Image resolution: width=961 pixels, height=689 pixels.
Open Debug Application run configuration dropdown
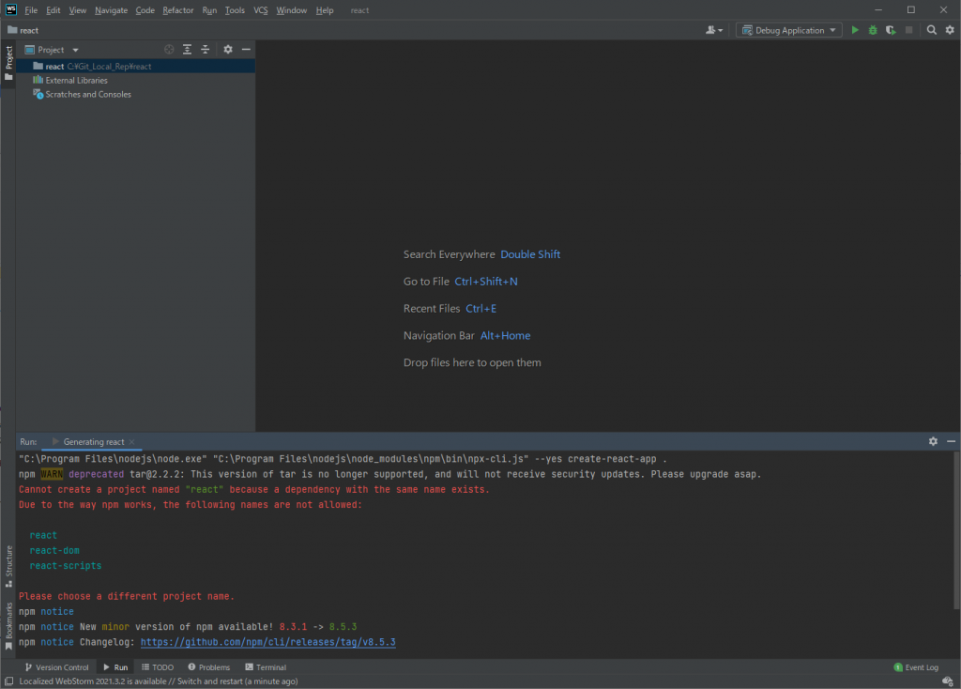click(x=788, y=30)
